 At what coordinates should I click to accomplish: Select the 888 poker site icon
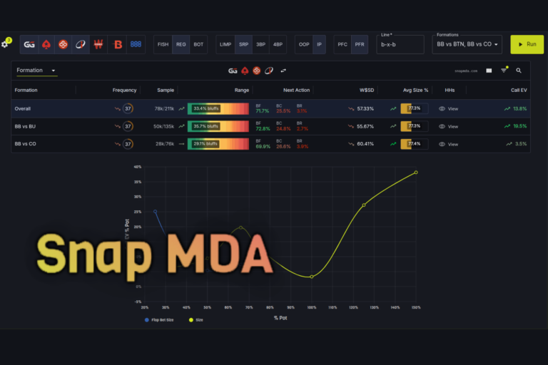[136, 44]
